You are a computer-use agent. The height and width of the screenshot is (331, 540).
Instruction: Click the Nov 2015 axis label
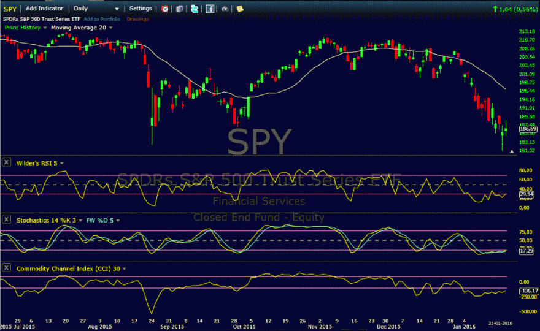(x=320, y=327)
